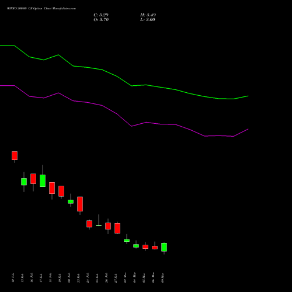Select the red candlestick above 19 Feb
292x292 pixels.
61,191
